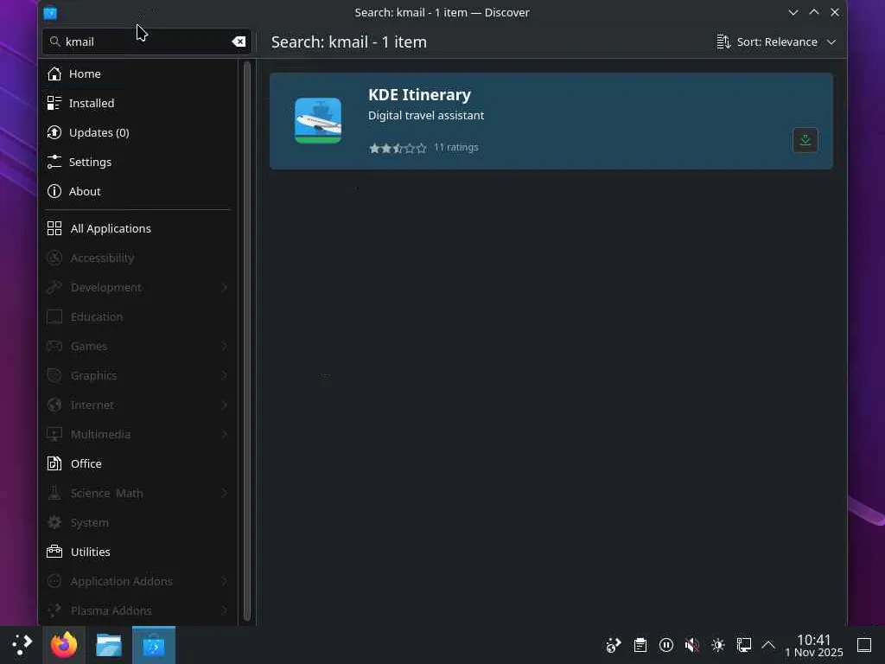The width and height of the screenshot is (885, 664).
Task: Select the Graphics category
Action: [137, 375]
